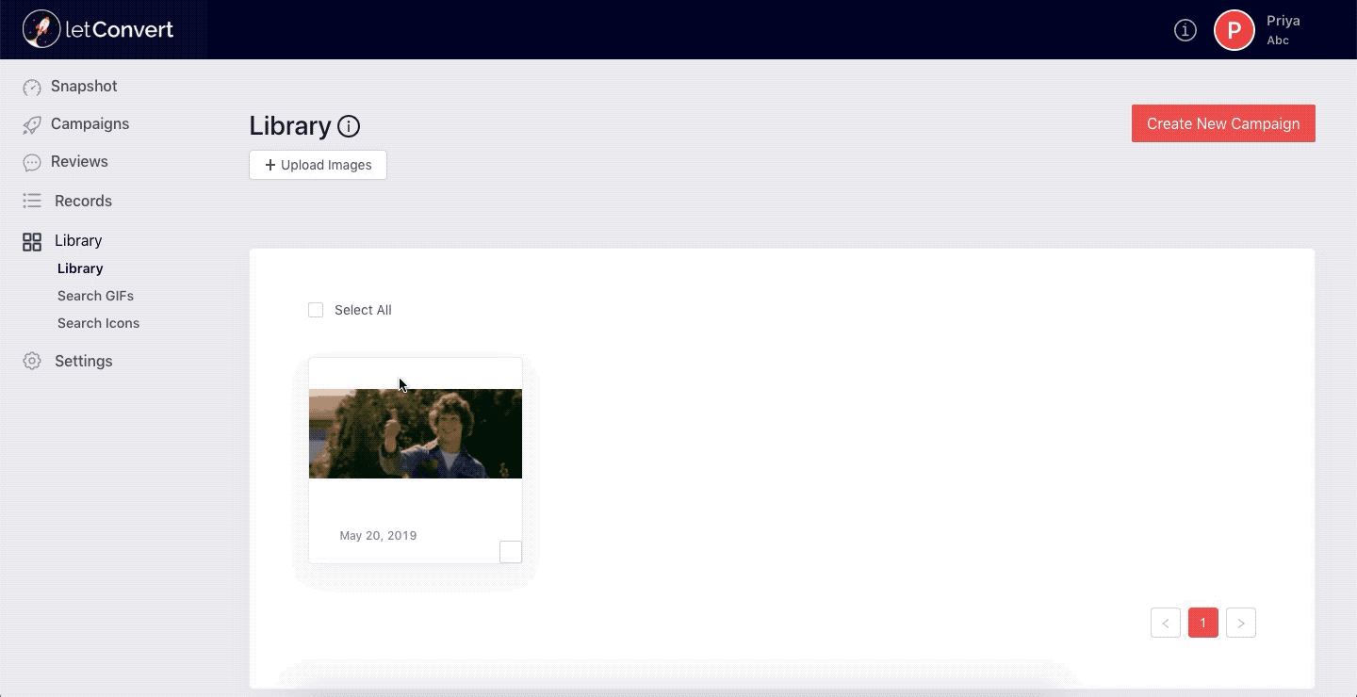The height and width of the screenshot is (697, 1357).
Task: Open the Priya profile avatar
Action: tap(1234, 30)
